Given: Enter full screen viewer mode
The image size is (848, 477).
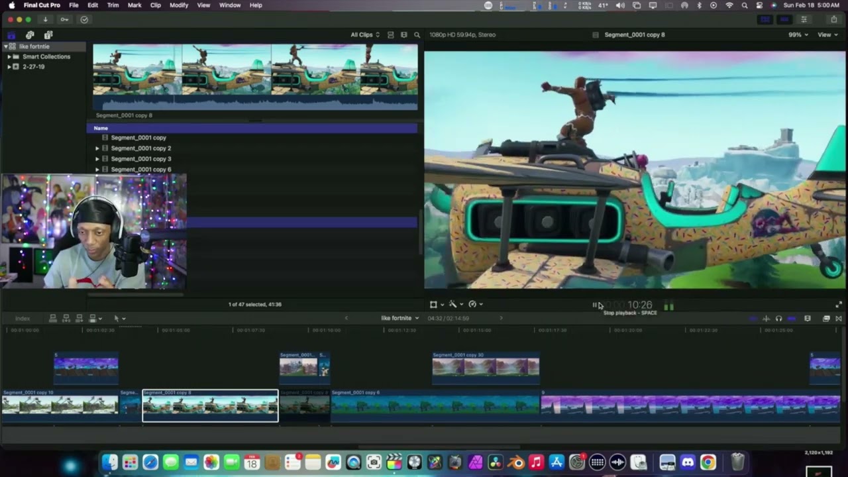Looking at the screenshot, I should pyautogui.click(x=838, y=305).
